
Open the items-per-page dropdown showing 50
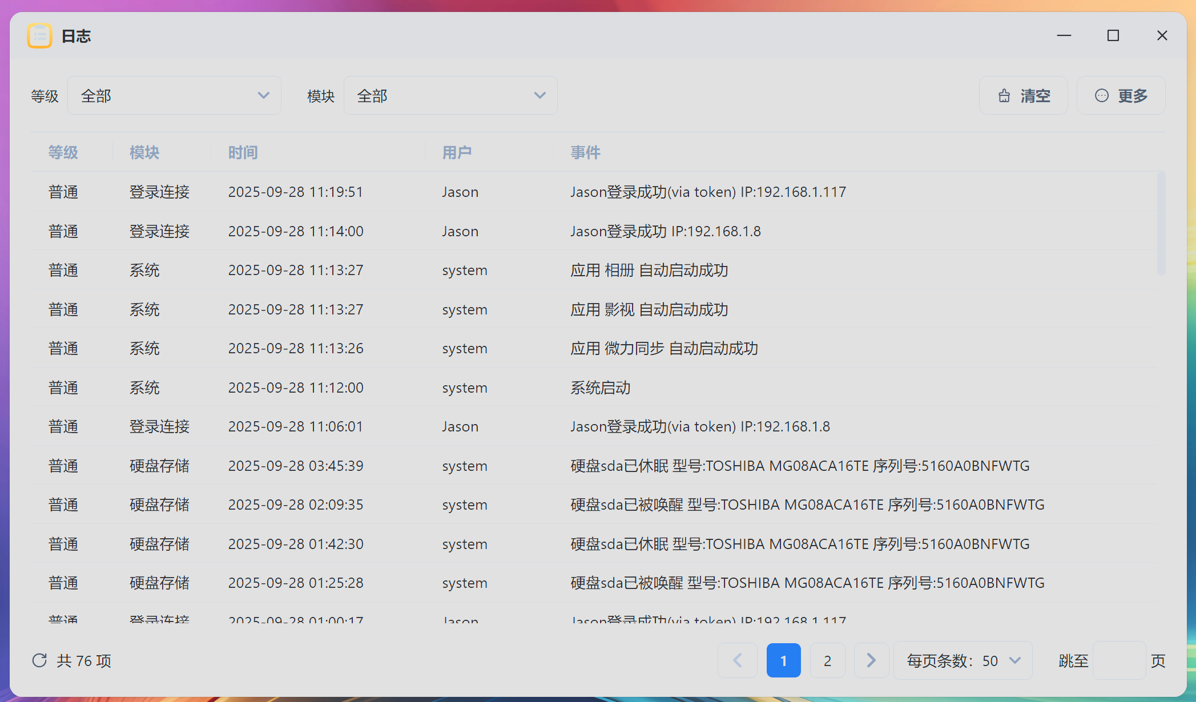[963, 660]
